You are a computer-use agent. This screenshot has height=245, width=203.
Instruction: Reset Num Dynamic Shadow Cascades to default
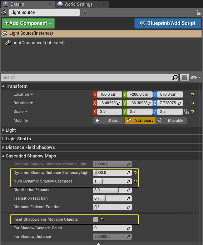coord(135,181)
